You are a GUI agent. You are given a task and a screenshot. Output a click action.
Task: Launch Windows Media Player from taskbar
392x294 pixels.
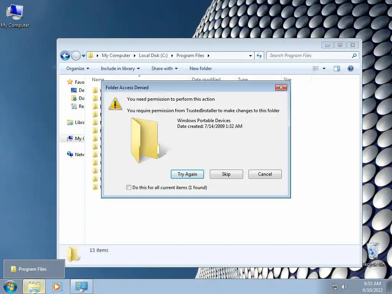click(57, 286)
